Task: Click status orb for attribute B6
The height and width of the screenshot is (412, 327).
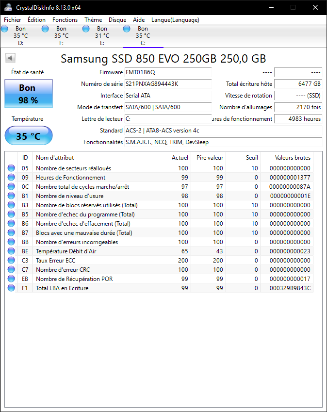Action: point(11,223)
